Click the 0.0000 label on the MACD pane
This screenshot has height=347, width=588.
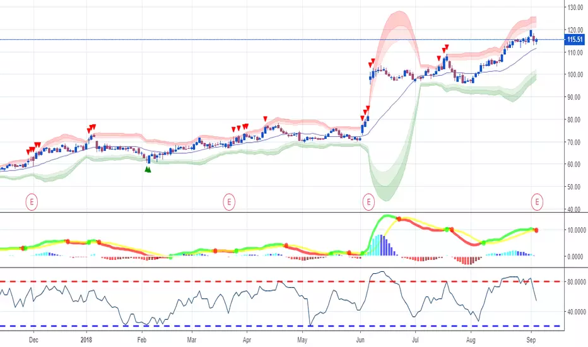coord(575,257)
